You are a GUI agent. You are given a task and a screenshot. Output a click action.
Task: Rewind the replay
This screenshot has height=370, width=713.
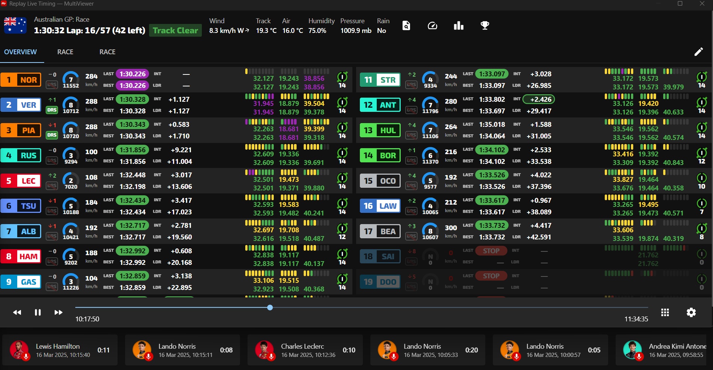coord(17,312)
